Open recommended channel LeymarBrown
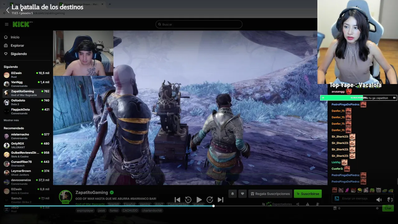398x224 pixels. click(x=26, y=173)
